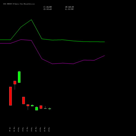Click the 25 May date label
136x136 pixels.
49,129
